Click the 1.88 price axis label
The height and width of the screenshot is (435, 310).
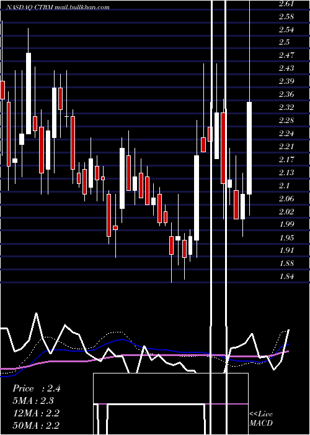point(286,263)
